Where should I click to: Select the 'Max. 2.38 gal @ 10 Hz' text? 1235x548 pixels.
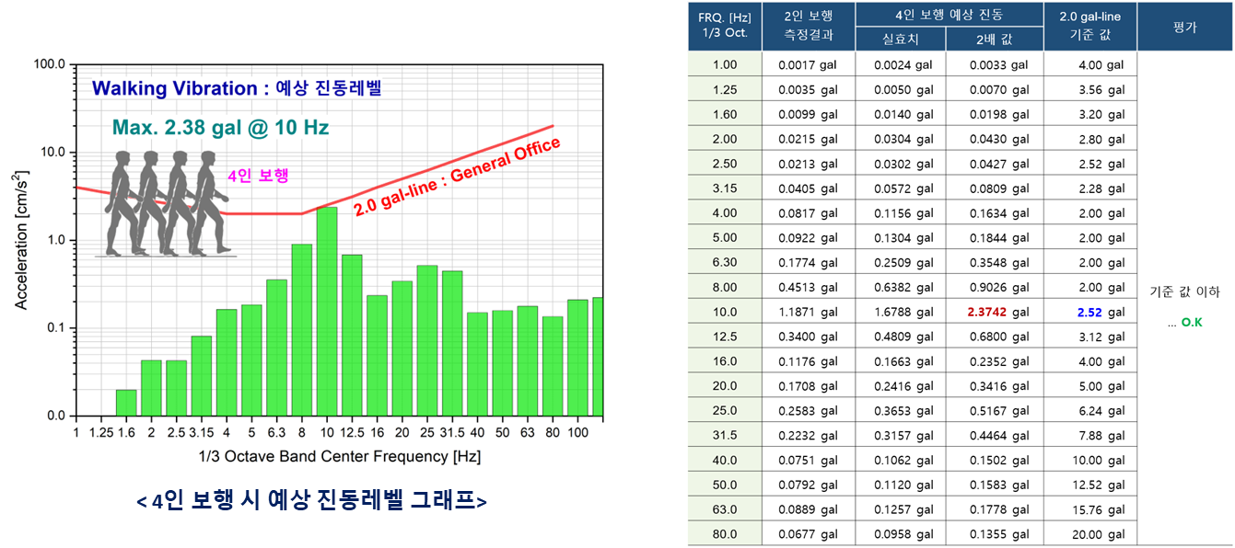(219, 128)
